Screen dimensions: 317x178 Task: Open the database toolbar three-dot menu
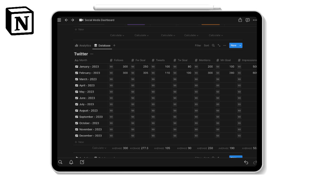(x=225, y=45)
